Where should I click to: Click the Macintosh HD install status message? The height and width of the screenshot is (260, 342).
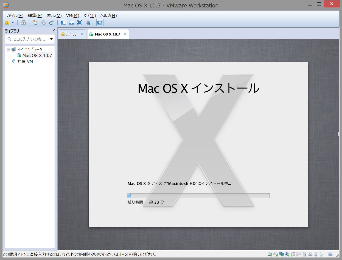tap(179, 184)
